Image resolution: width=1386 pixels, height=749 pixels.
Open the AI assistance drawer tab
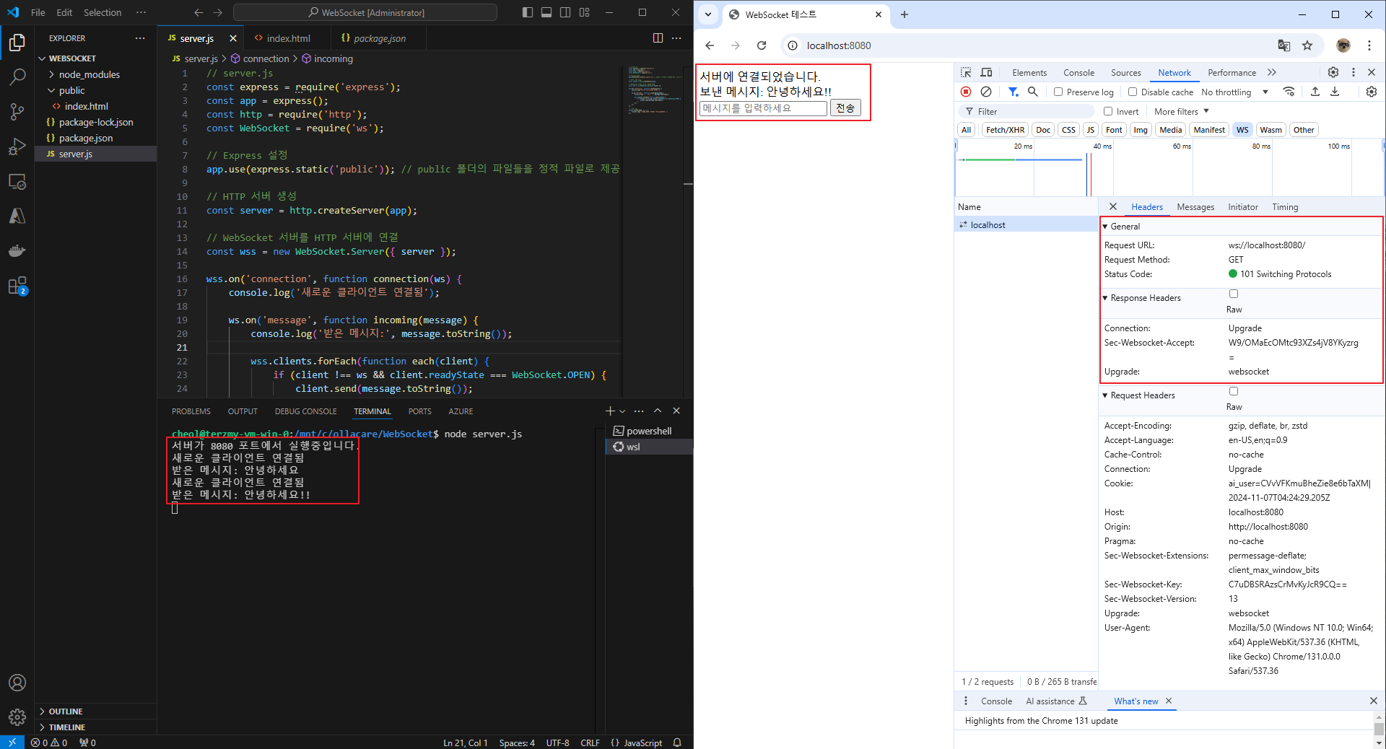[1056, 701]
